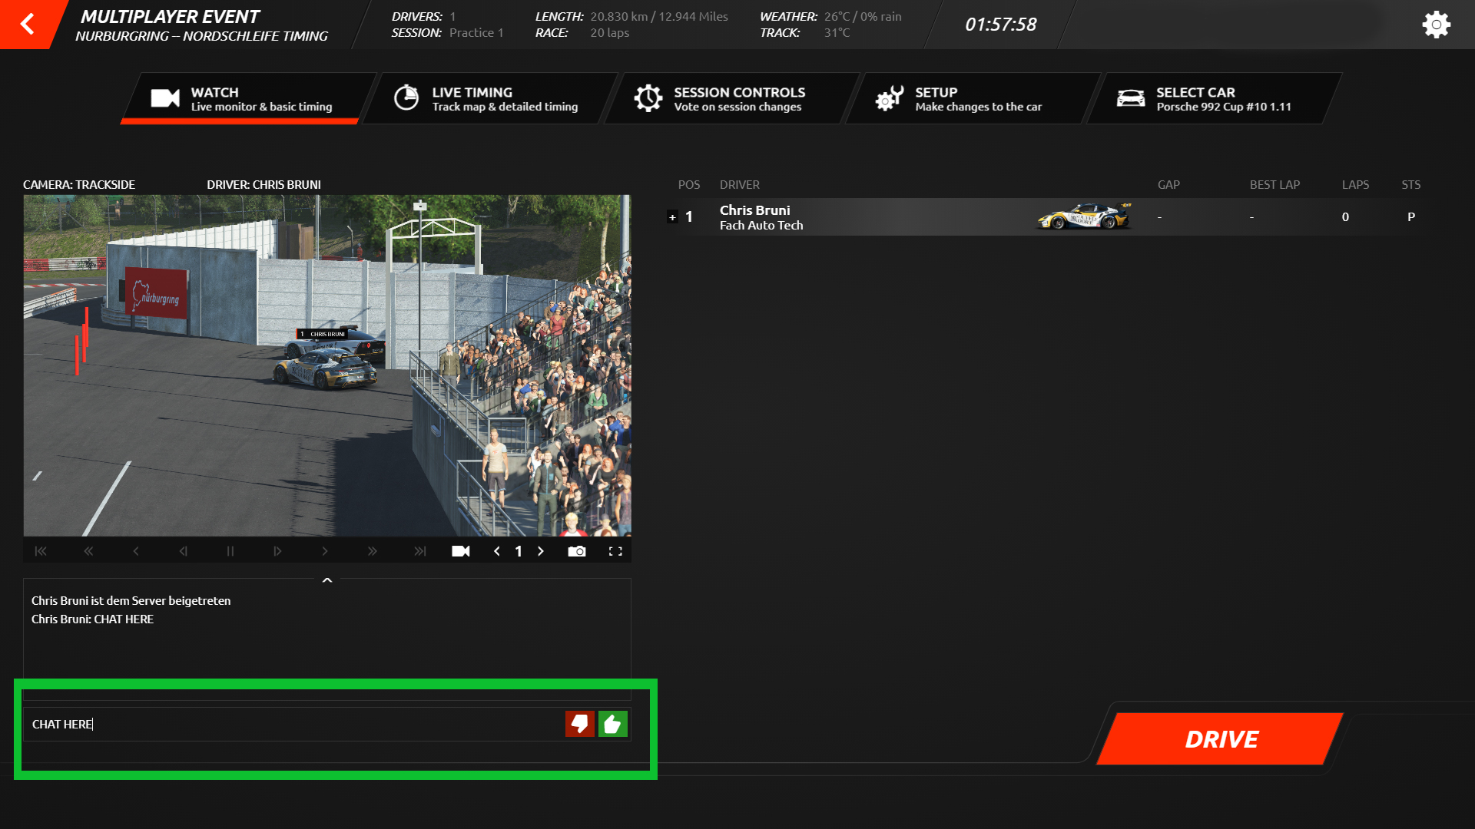The image size is (1475, 829).
Task: Collapse the chat panel with the caret
Action: pos(327,580)
